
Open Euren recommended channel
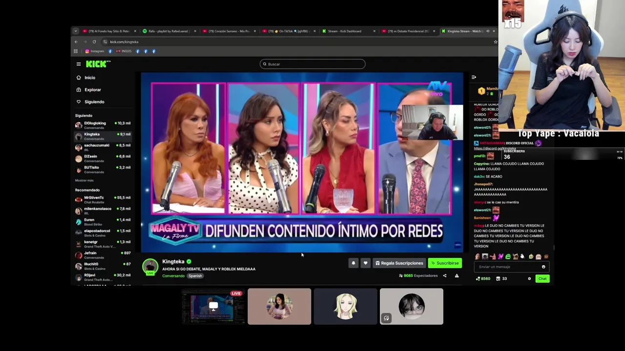pos(103,222)
